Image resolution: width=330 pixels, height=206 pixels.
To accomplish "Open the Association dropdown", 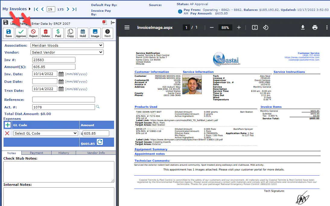I will click(67, 45).
